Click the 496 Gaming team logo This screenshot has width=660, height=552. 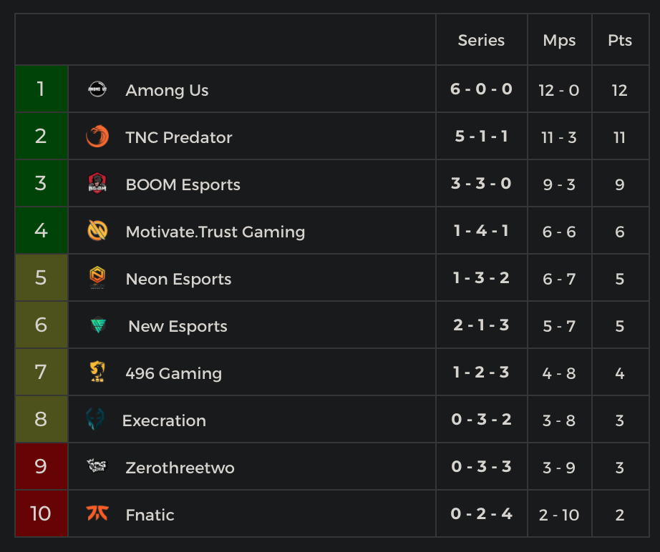coord(97,373)
